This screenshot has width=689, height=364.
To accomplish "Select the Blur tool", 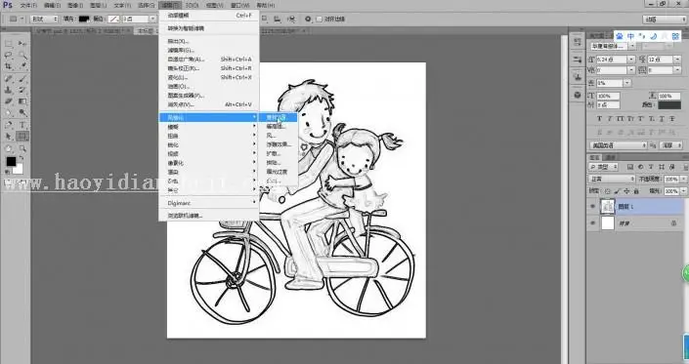I will click(9, 112).
